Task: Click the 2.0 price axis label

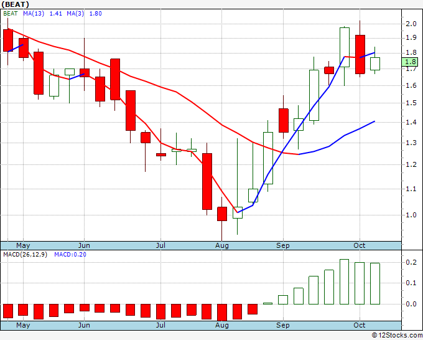Action: coord(411,24)
